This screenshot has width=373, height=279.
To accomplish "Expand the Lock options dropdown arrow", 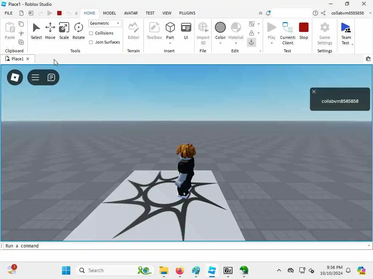I will tap(259, 33).
